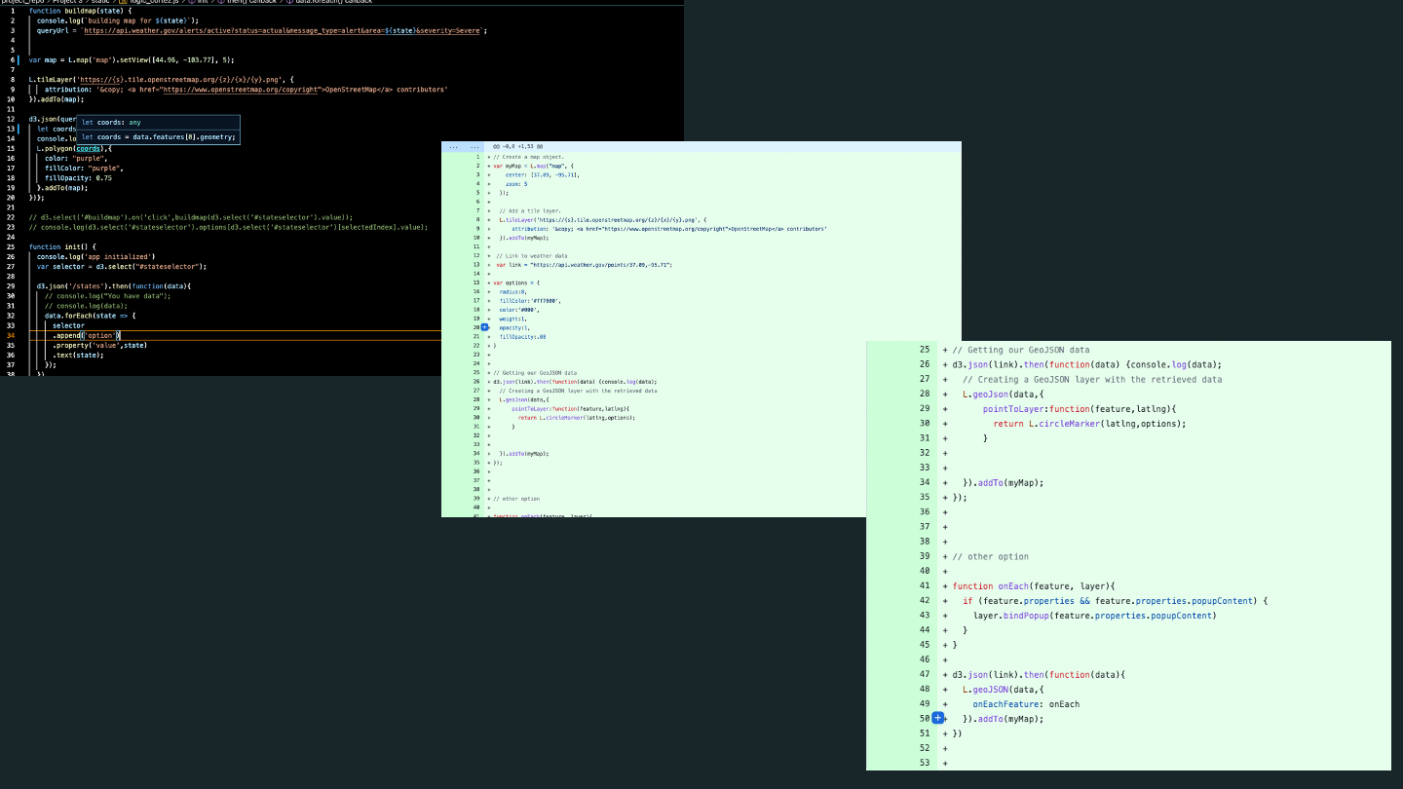The width and height of the screenshot is (1403, 789).
Task: Select the underlined 'coords' argument in L.polygon
Action: coord(90,148)
